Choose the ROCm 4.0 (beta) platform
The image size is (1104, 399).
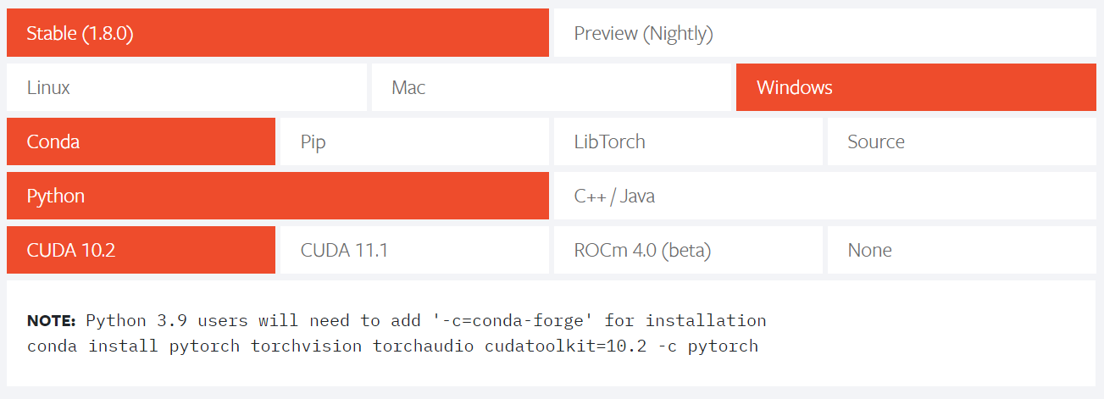(688, 250)
